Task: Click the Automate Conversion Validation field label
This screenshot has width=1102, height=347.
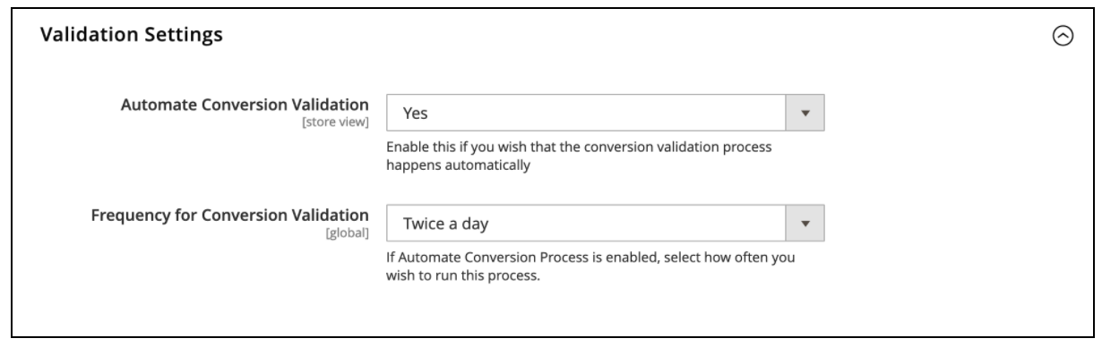Action: (245, 105)
